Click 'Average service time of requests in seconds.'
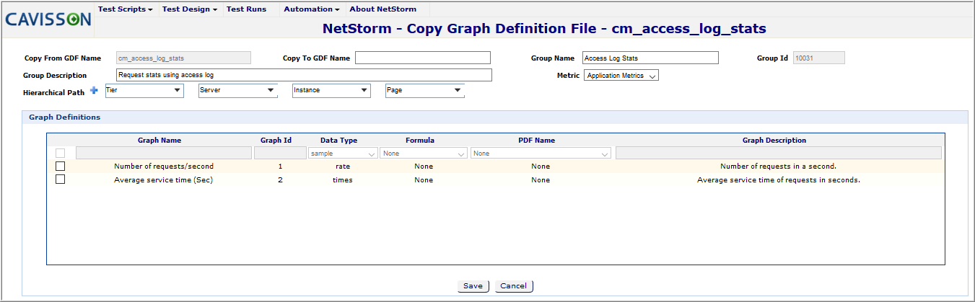This screenshot has width=975, height=302. pos(778,180)
